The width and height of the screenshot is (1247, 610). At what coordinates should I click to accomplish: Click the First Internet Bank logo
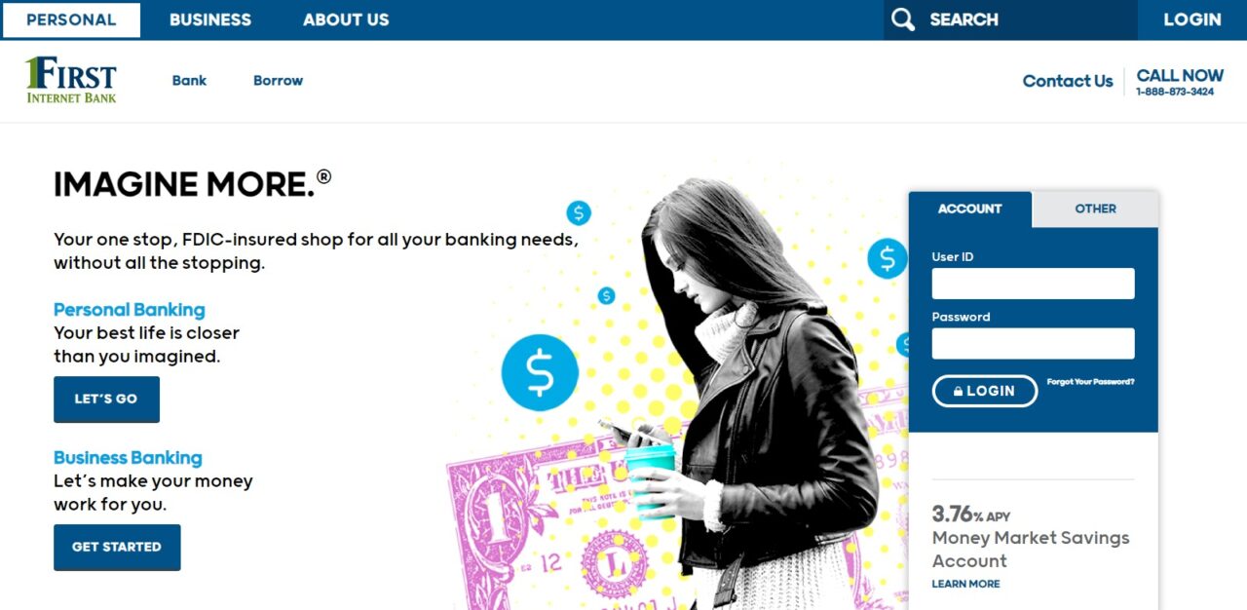pyautogui.click(x=71, y=80)
